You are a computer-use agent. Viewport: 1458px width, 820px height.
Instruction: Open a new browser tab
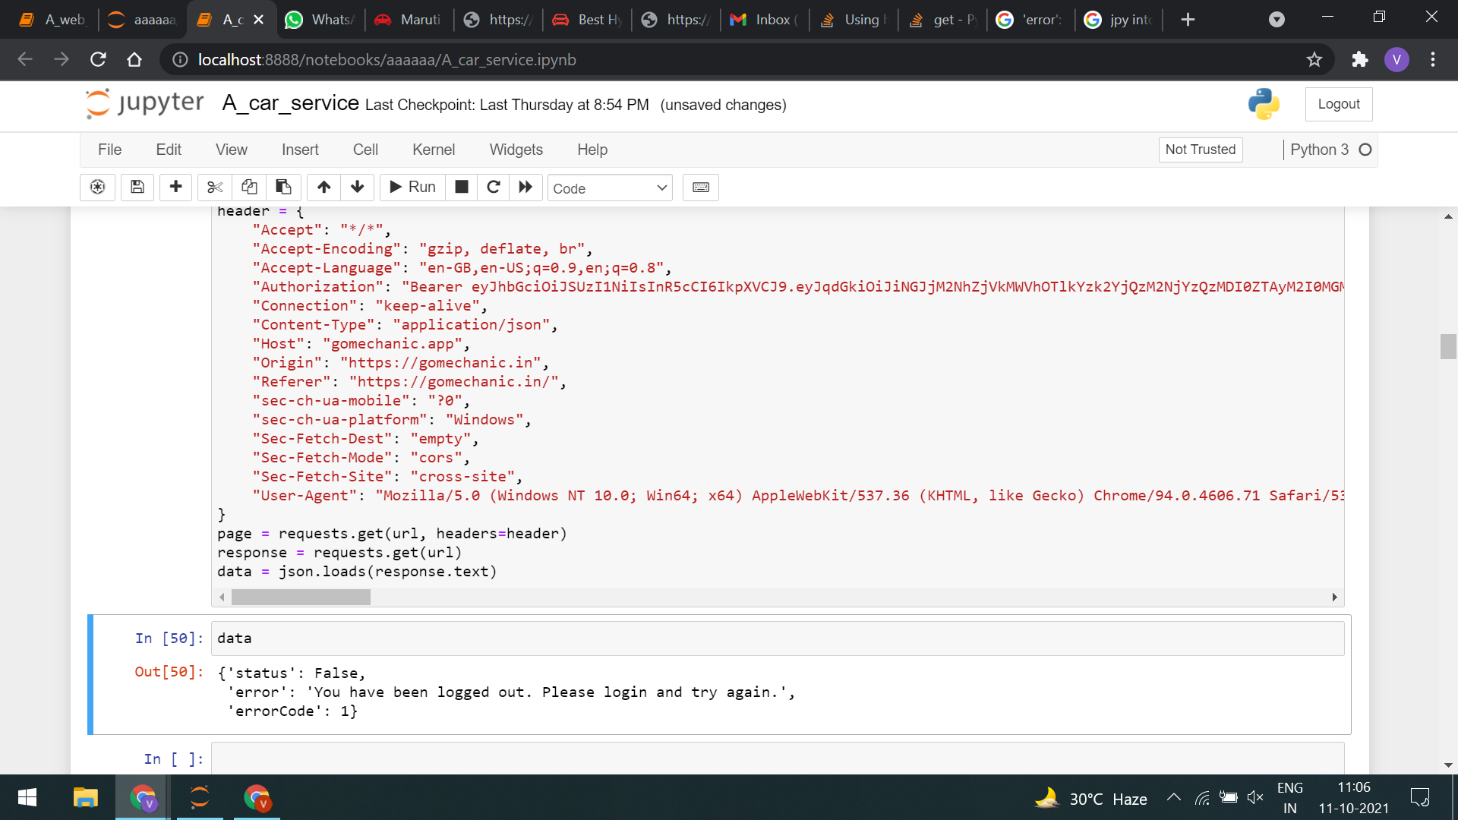1188,20
